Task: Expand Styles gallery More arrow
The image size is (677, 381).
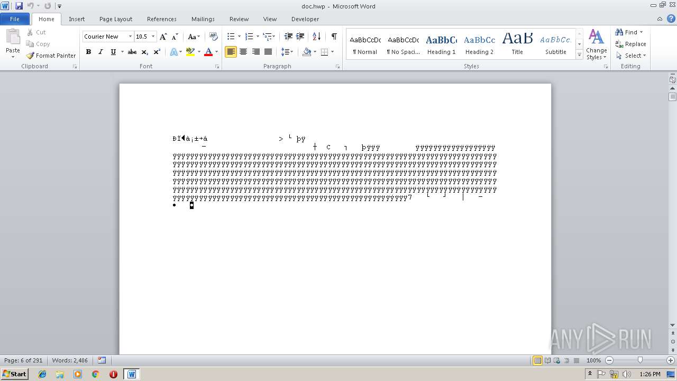Action: 580,55
